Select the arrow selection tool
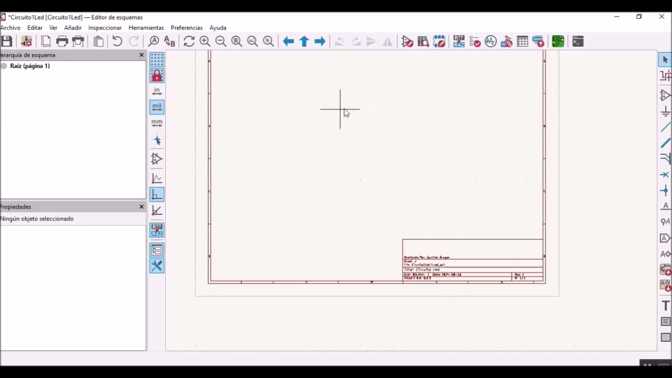Screen dimensions: 672x378 (665, 59)
